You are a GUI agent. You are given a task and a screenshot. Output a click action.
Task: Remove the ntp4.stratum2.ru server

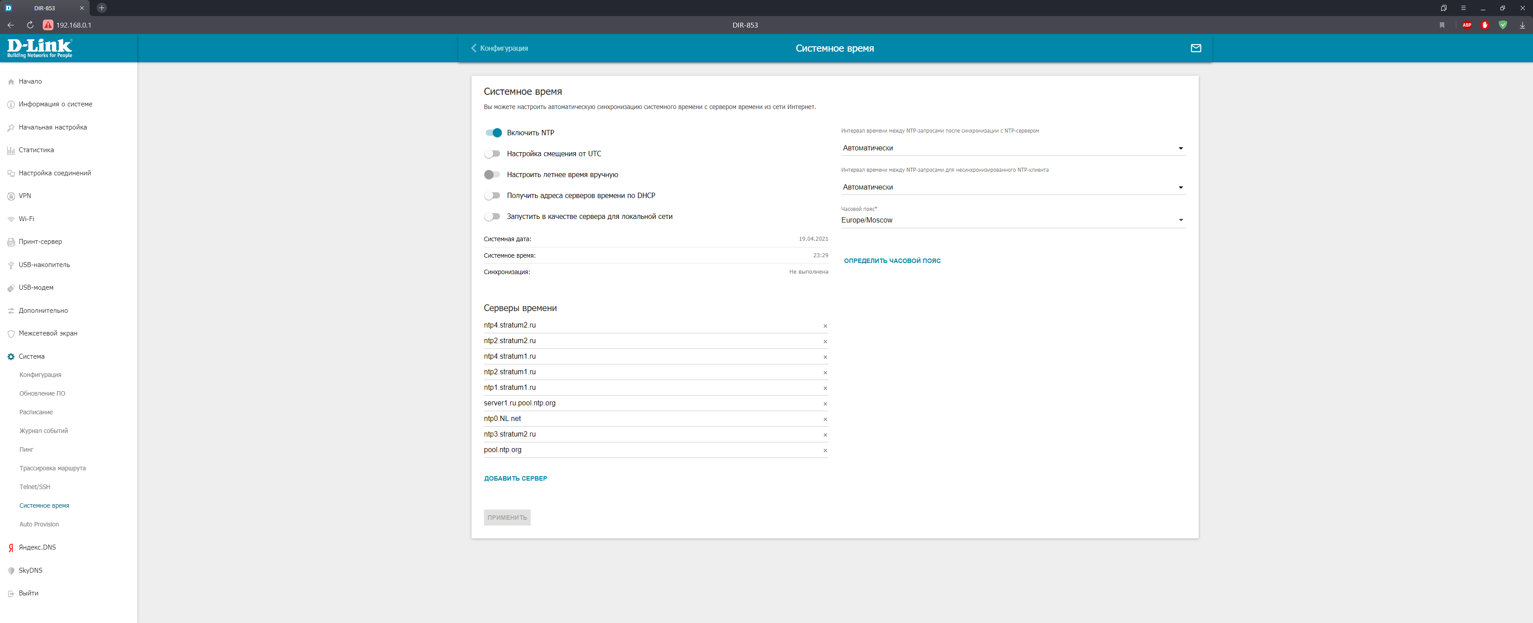tap(825, 326)
